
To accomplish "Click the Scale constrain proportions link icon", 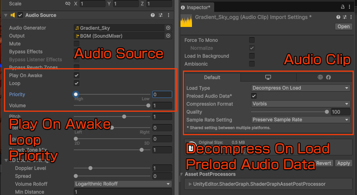I will click(x=67, y=4).
